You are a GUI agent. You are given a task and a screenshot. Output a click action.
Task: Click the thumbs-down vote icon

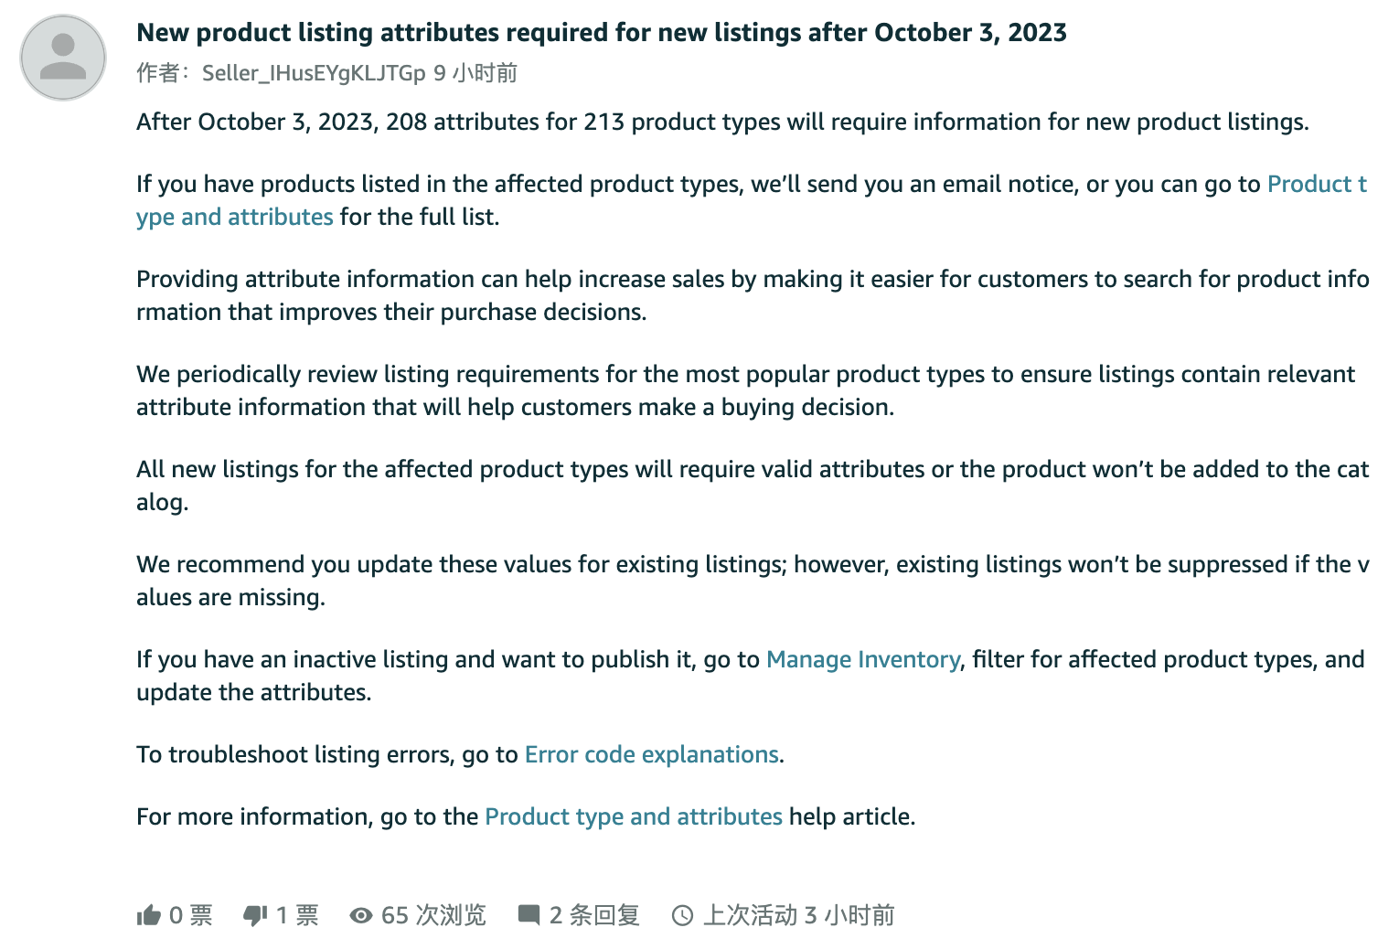pos(255,915)
